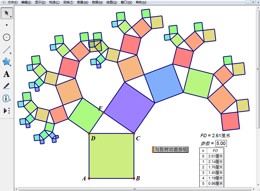
Task: Choose the Compass circle tool
Action: [x=6, y=37]
